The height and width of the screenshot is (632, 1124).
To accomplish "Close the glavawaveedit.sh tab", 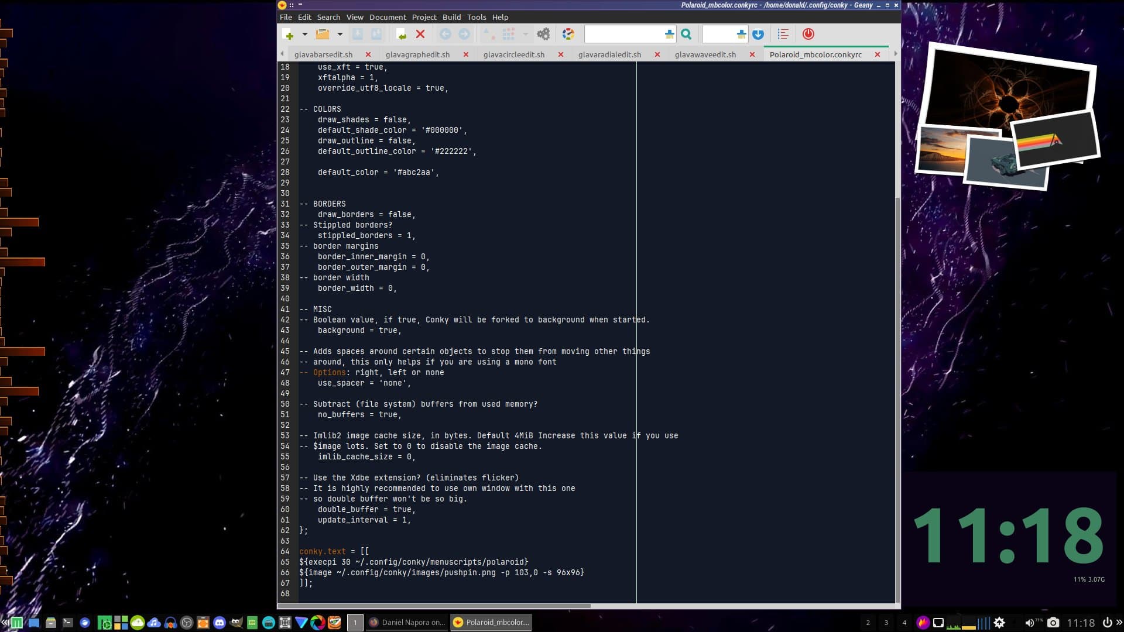I will point(752,54).
